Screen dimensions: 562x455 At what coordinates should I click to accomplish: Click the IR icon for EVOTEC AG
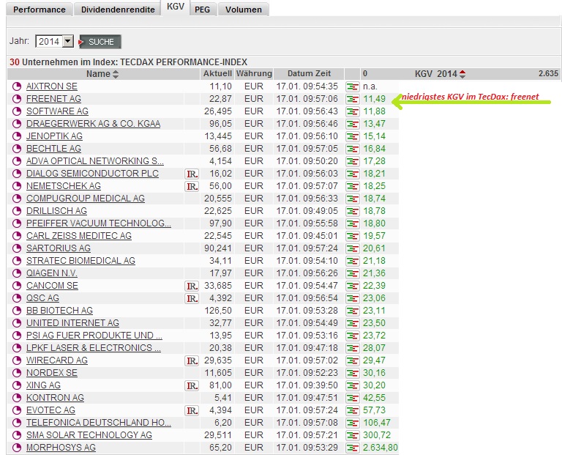point(192,410)
